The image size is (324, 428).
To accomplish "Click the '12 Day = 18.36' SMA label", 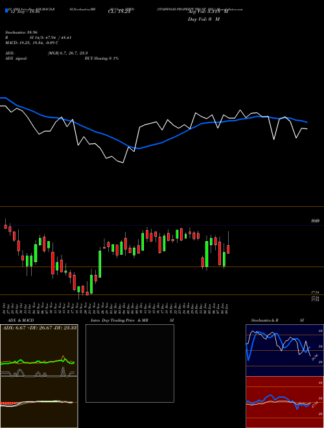I will pyautogui.click(x=24, y=12).
